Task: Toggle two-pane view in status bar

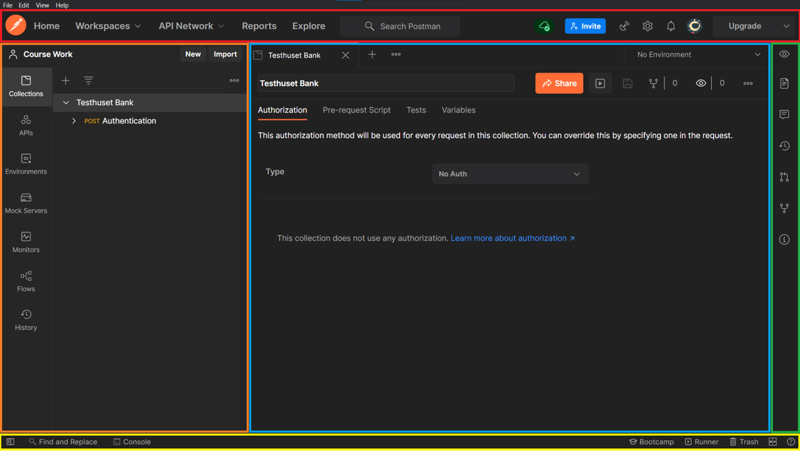Action: click(773, 442)
